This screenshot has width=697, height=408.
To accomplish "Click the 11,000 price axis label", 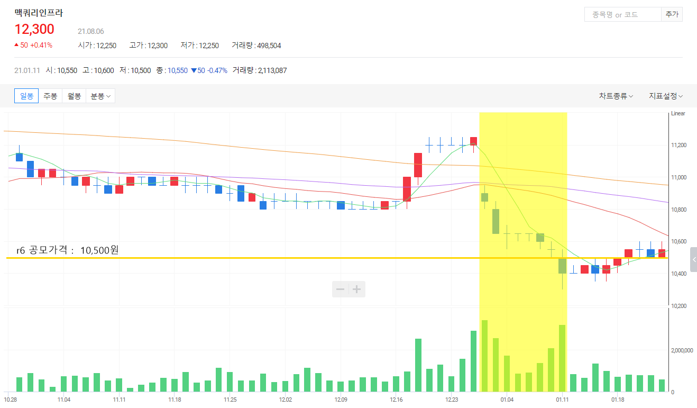I will tap(678, 177).
